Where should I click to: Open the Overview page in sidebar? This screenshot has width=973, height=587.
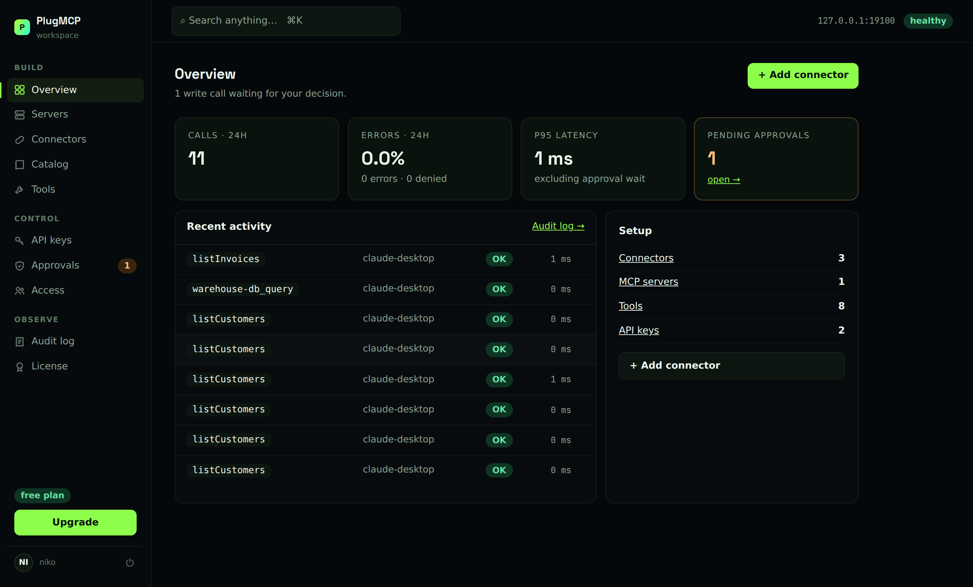click(x=75, y=90)
